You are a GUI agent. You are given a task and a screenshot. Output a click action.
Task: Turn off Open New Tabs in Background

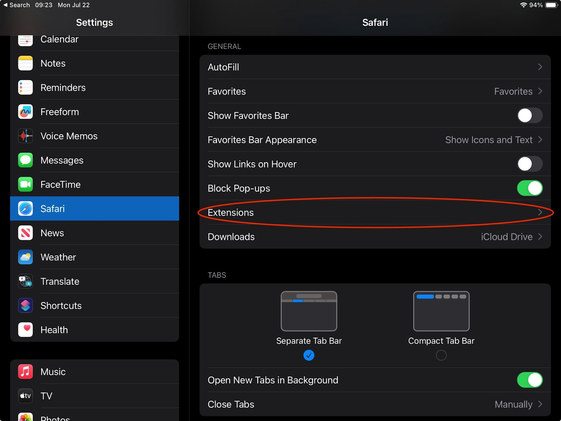tap(530, 380)
